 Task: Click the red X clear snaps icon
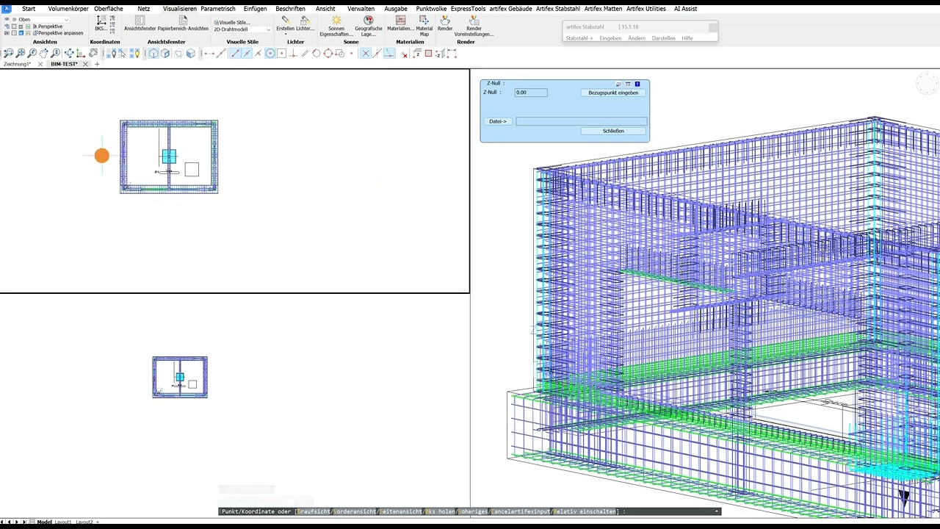pyautogui.click(x=405, y=54)
